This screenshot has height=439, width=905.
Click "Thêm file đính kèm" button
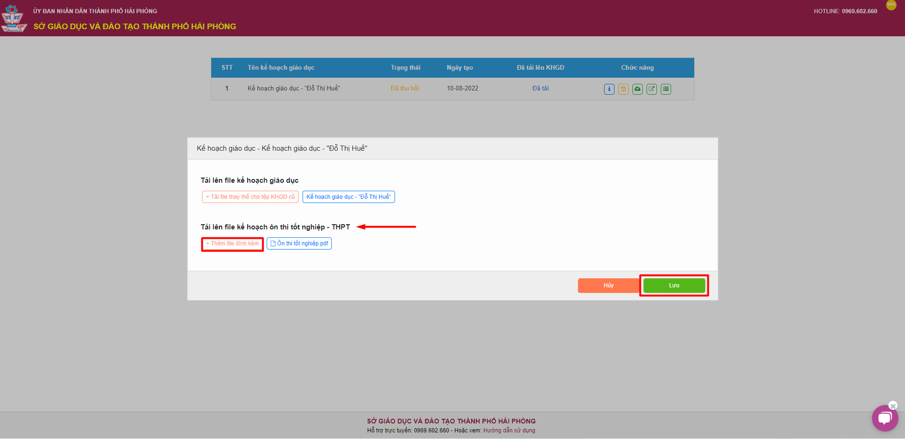[x=232, y=244]
